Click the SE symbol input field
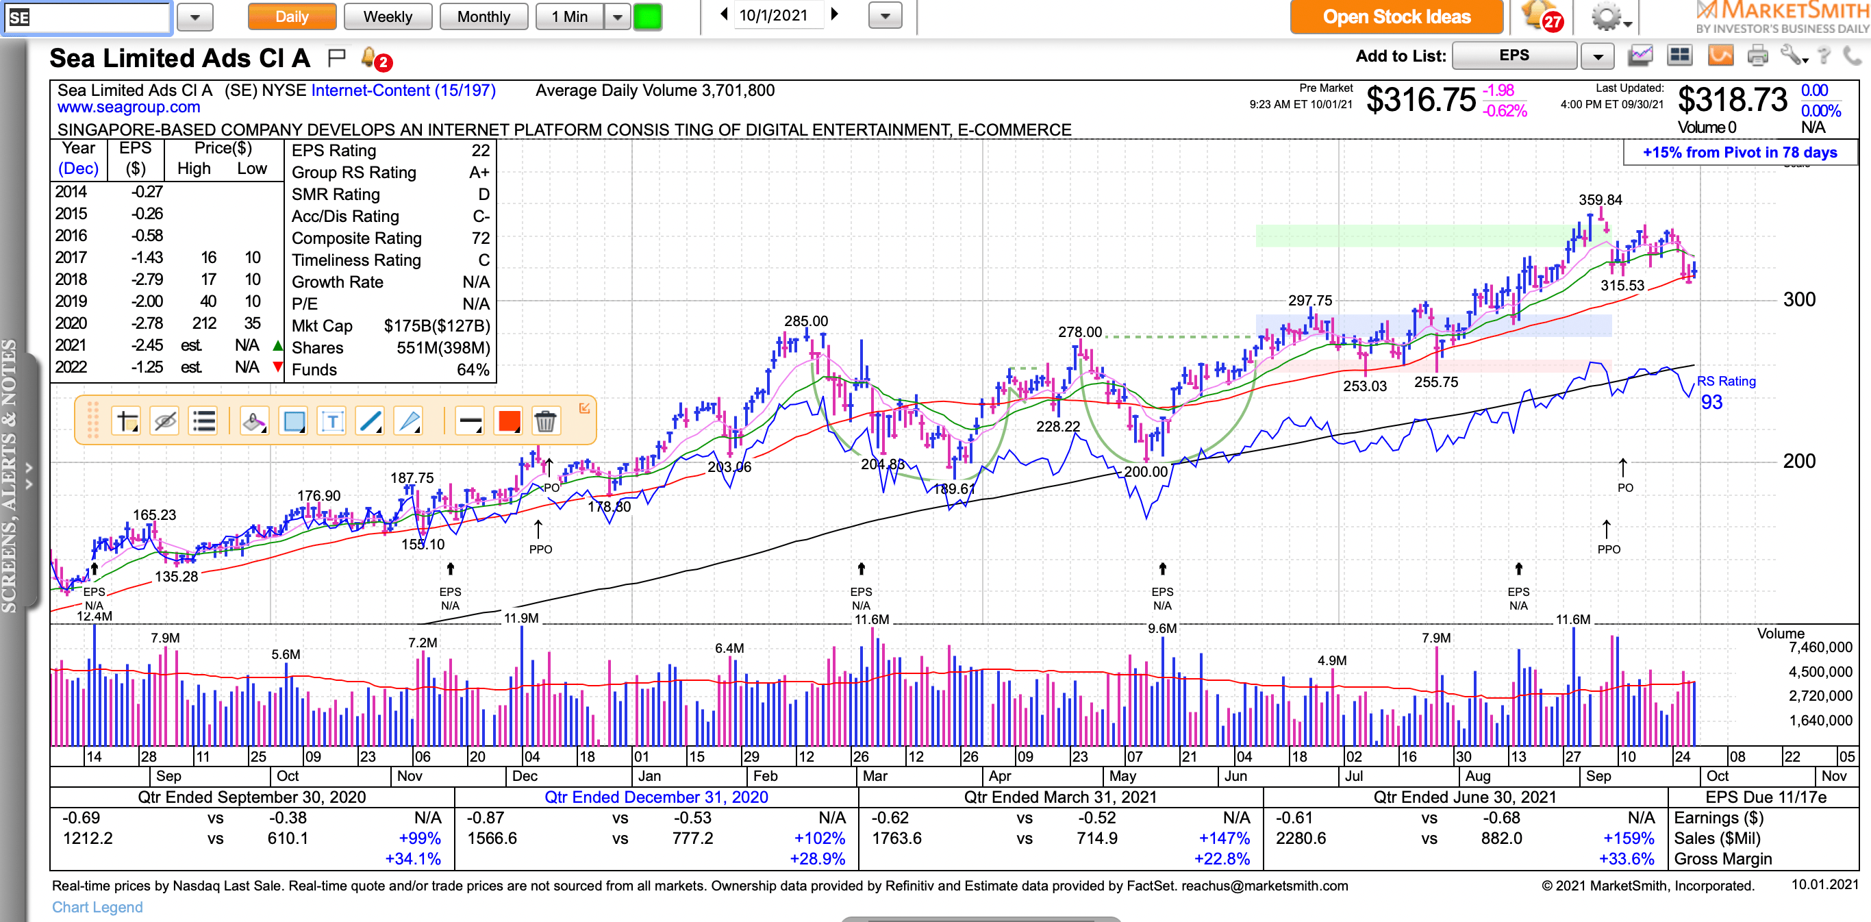This screenshot has height=922, width=1871. click(x=87, y=17)
